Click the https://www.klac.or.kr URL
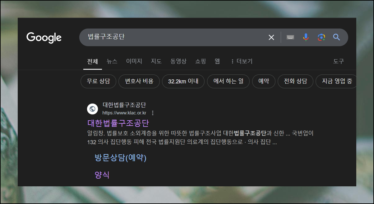374x204 pixels. 124,113
